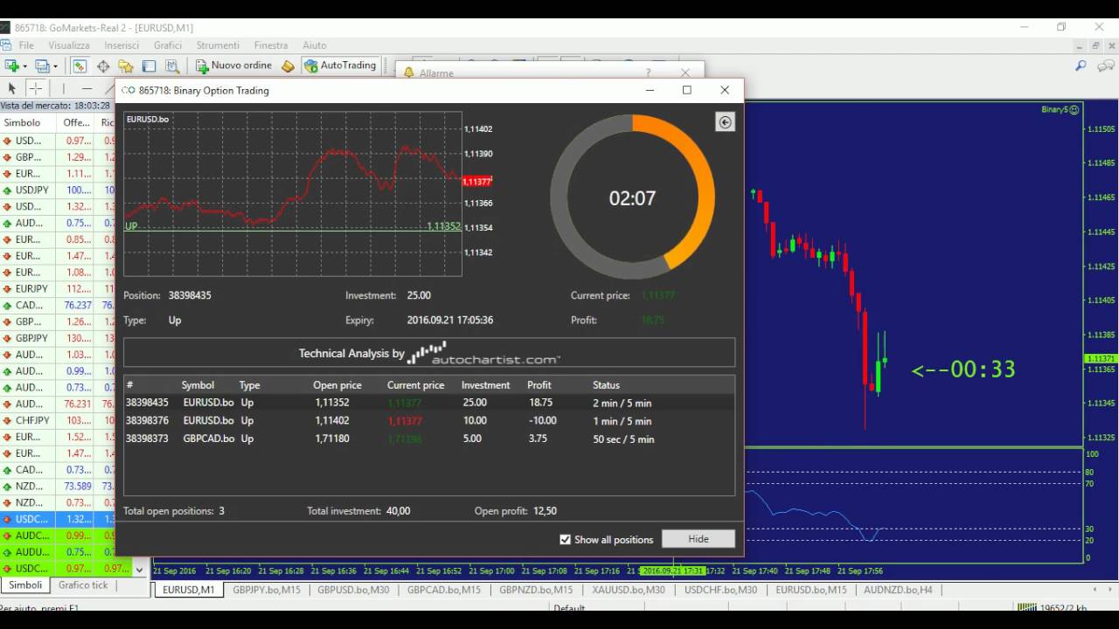Screen dimensions: 1119x629
Task: Click the Simbolo column header in Market Watch
Action: [22, 123]
